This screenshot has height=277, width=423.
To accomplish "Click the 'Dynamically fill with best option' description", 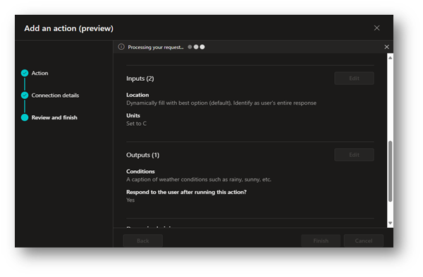I will click(221, 103).
